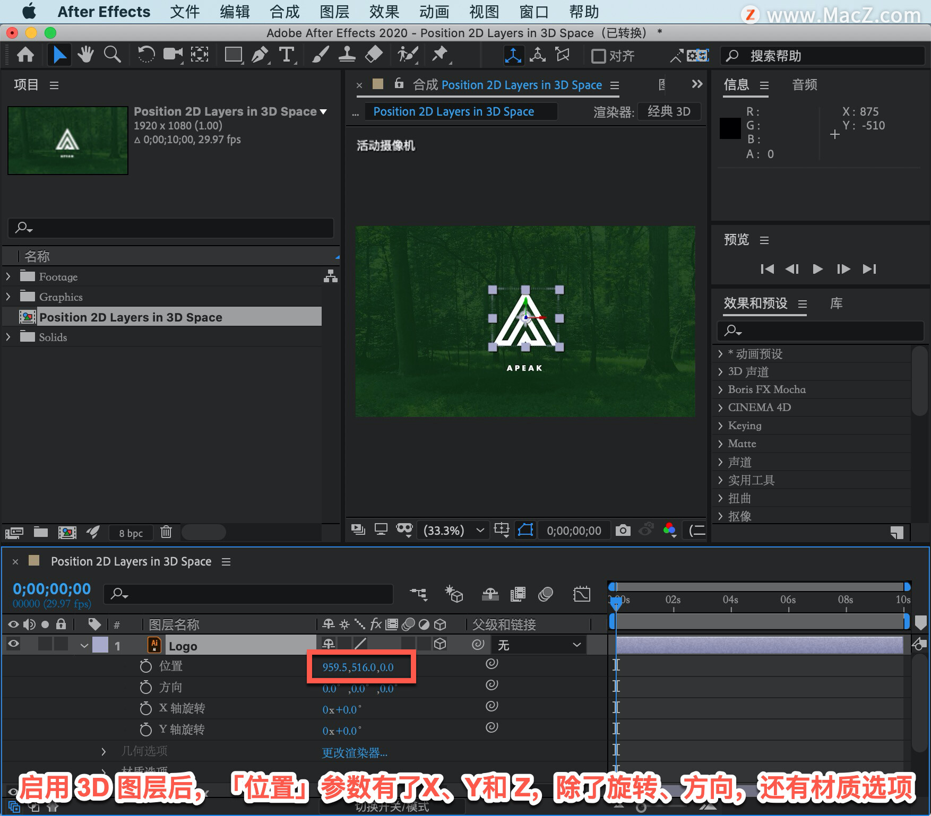Viewport: 931px width, 816px height.
Task: Expand the CINEMA 4D effects category
Action: pos(720,407)
